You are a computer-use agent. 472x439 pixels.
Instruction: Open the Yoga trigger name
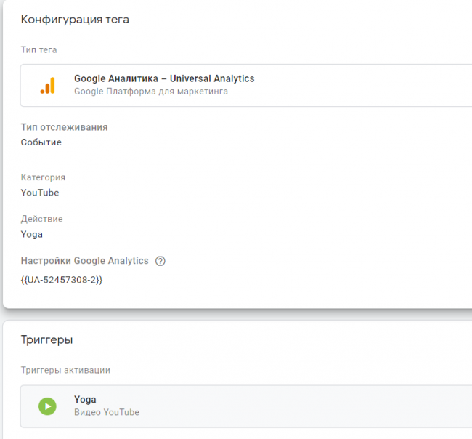coord(85,400)
